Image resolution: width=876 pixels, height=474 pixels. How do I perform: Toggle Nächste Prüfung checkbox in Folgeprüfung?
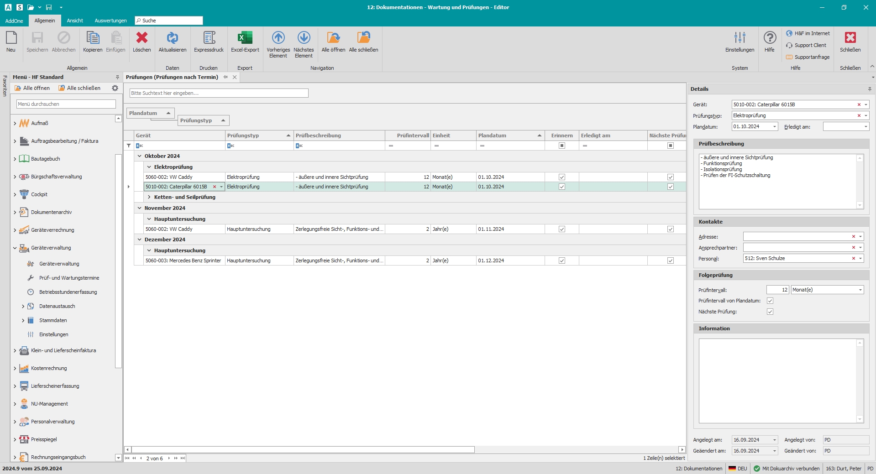pos(770,312)
